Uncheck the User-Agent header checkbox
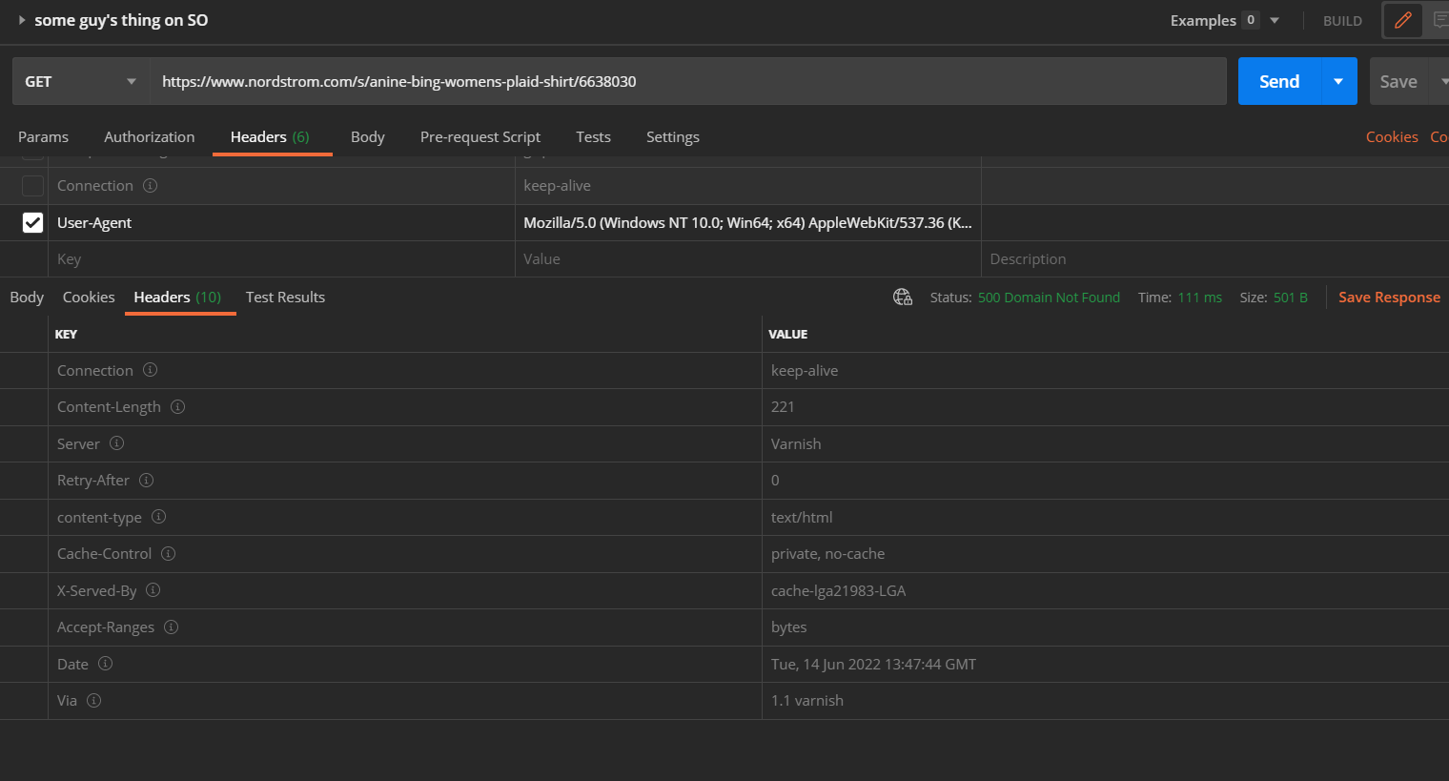 click(x=32, y=222)
